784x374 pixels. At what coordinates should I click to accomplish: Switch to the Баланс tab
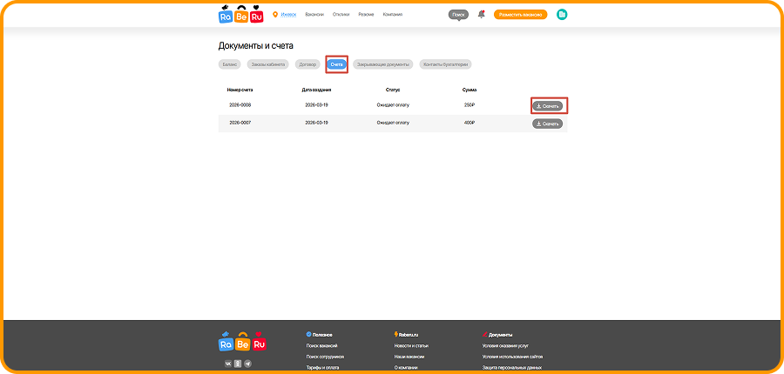(230, 64)
